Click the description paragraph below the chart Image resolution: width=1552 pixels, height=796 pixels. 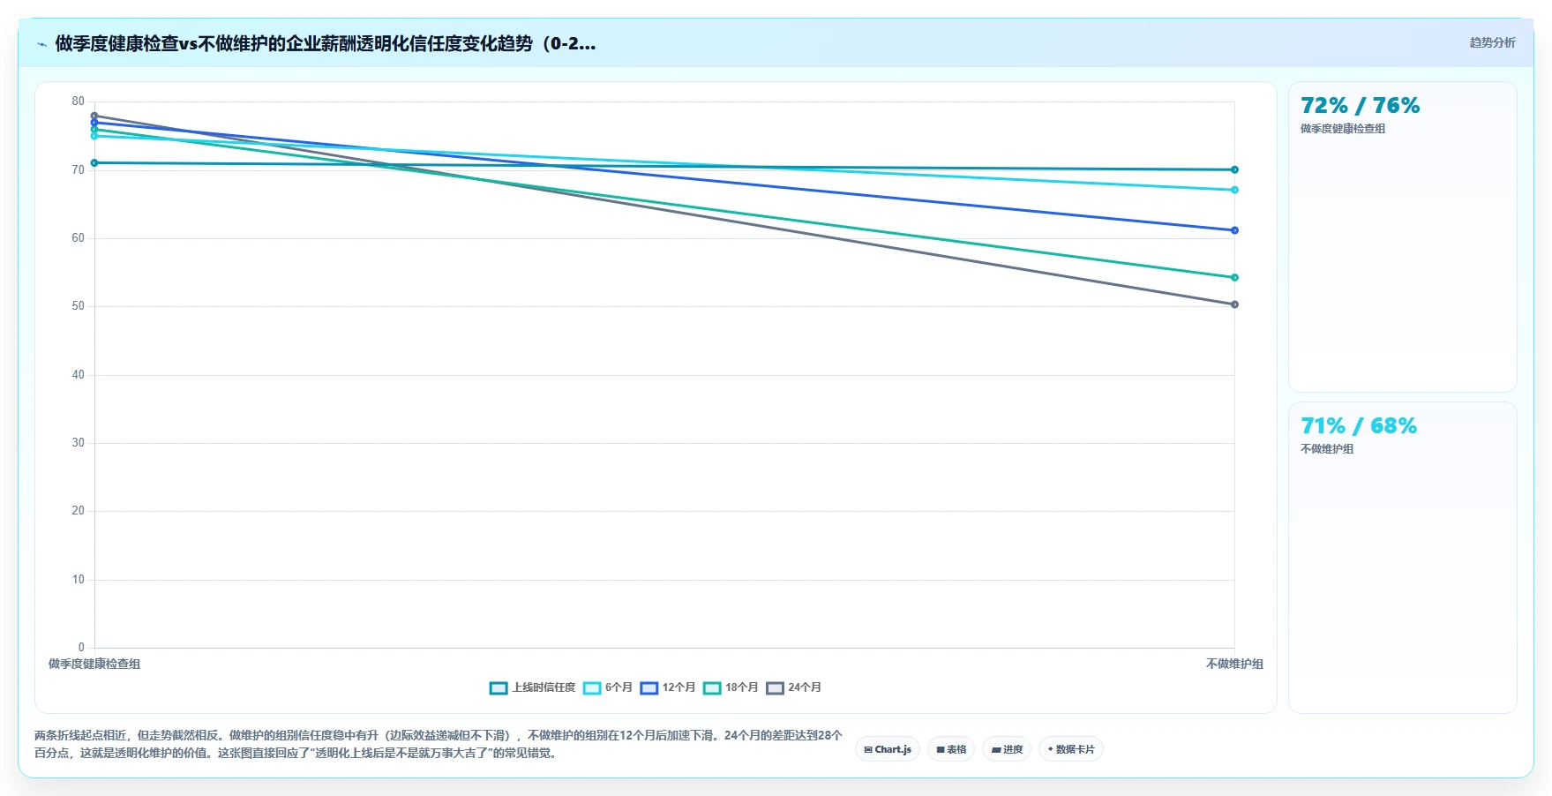439,744
